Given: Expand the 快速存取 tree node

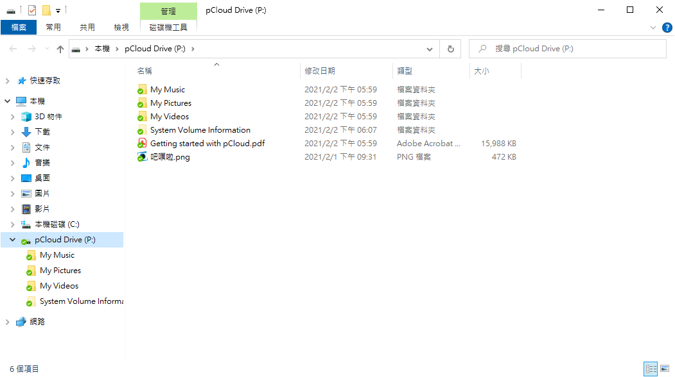Looking at the screenshot, I should [7, 81].
